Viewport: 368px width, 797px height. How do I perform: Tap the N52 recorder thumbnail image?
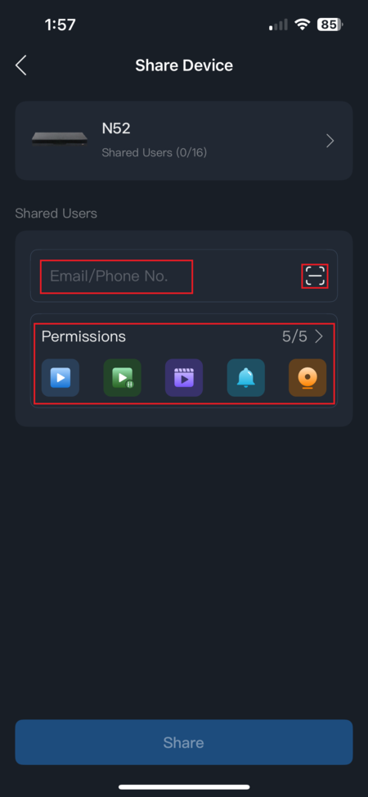60,138
